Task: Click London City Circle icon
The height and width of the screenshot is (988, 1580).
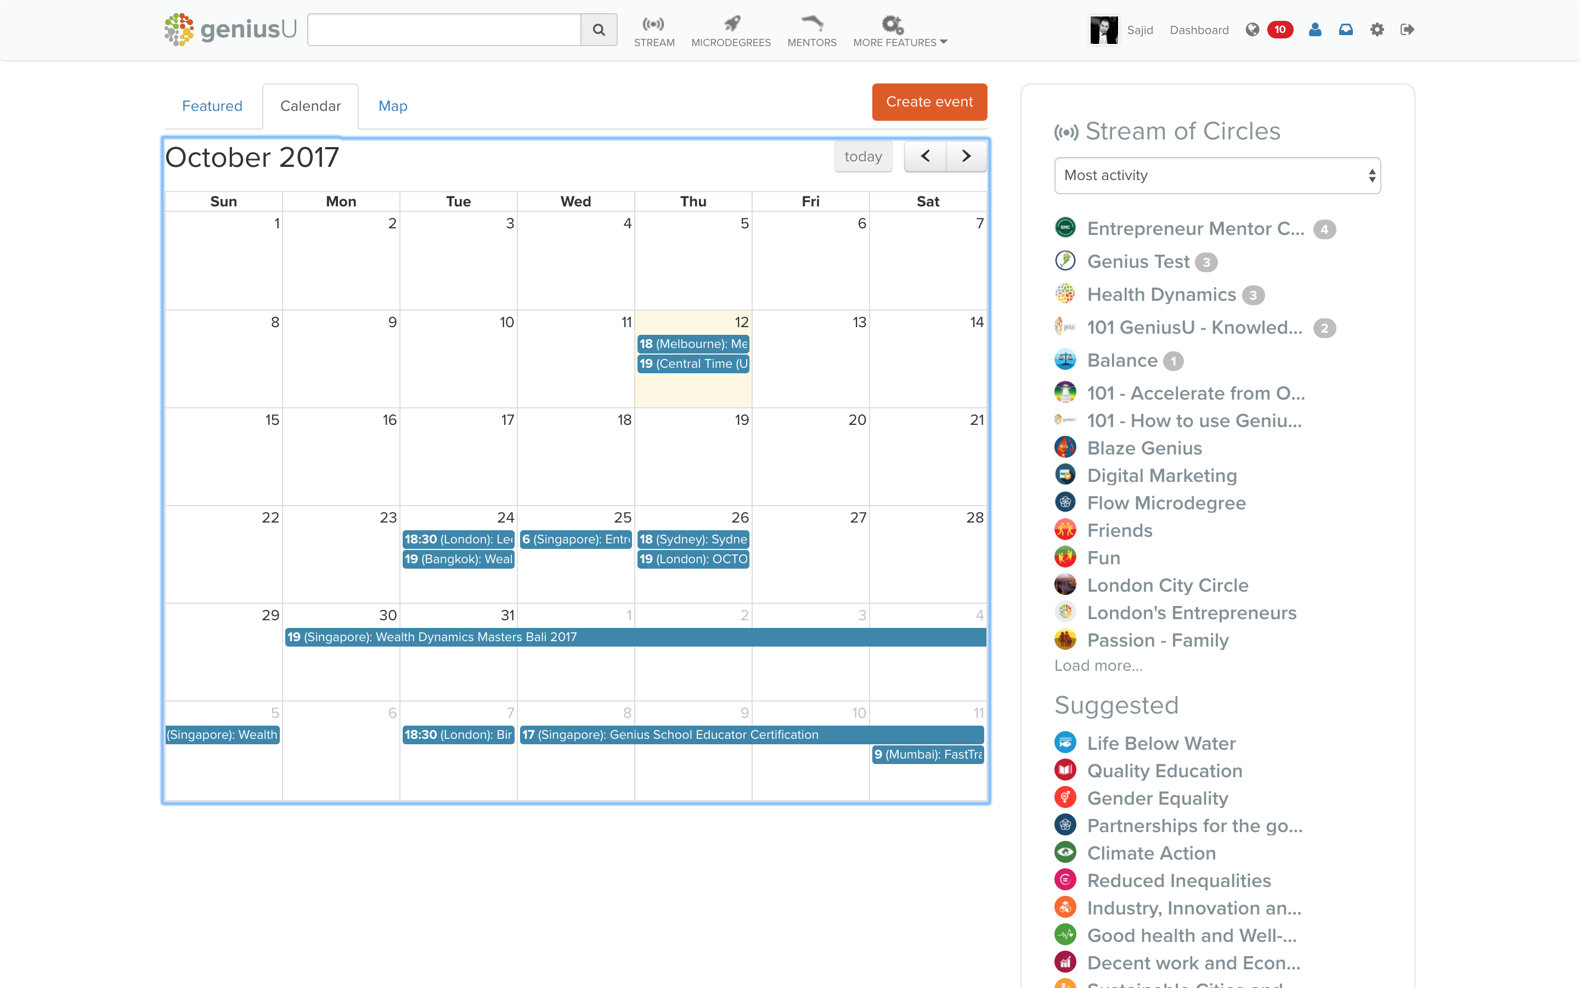Action: pos(1065,585)
